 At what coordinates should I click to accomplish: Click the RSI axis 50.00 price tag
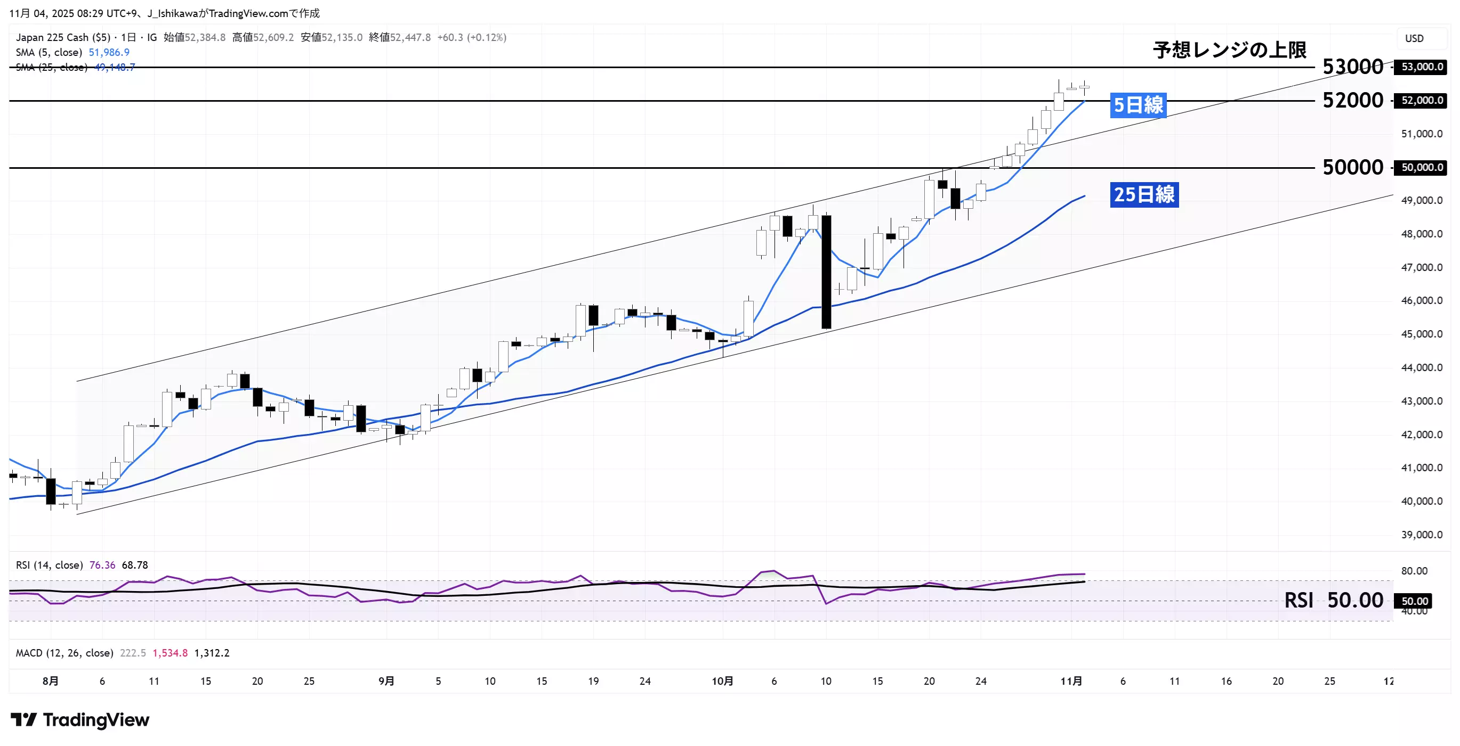(x=1414, y=601)
